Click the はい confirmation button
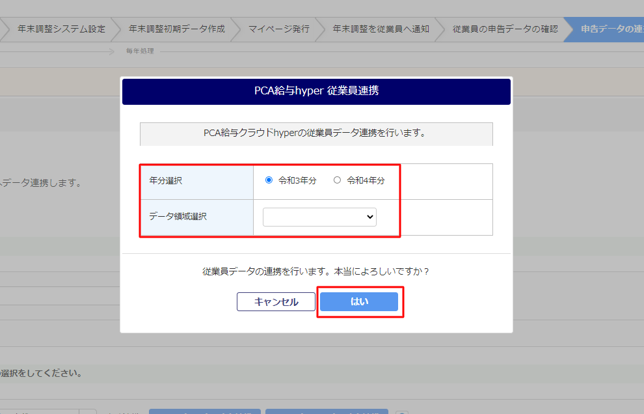Image resolution: width=644 pixels, height=414 pixels. pyautogui.click(x=359, y=302)
